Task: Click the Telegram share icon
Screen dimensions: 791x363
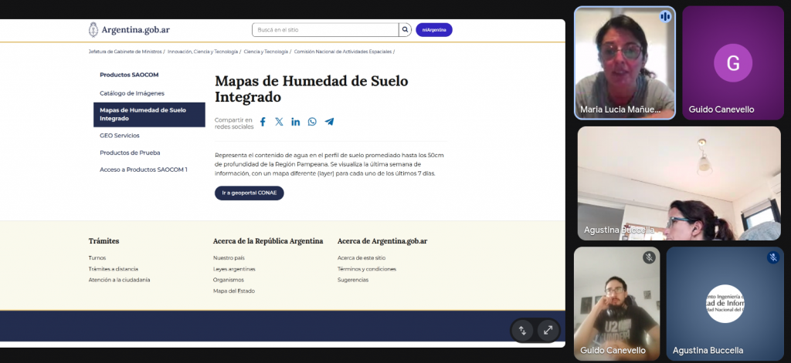Action: (329, 122)
